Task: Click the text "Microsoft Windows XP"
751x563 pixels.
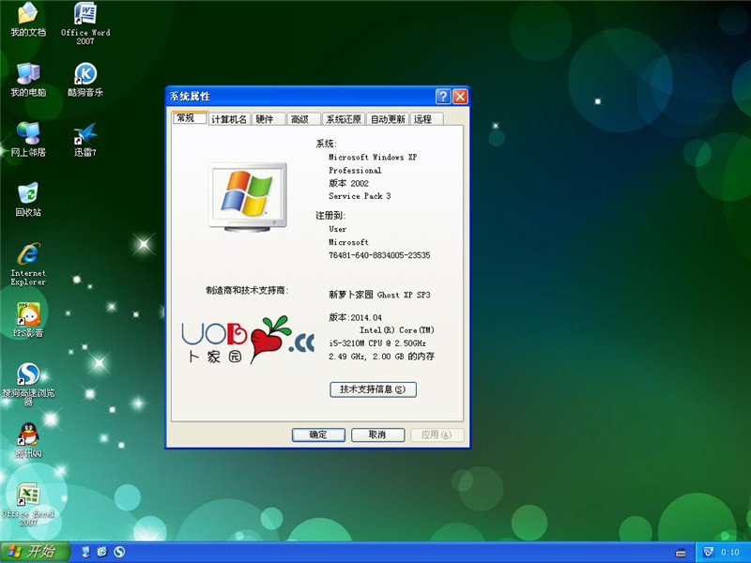Action: tap(373, 157)
